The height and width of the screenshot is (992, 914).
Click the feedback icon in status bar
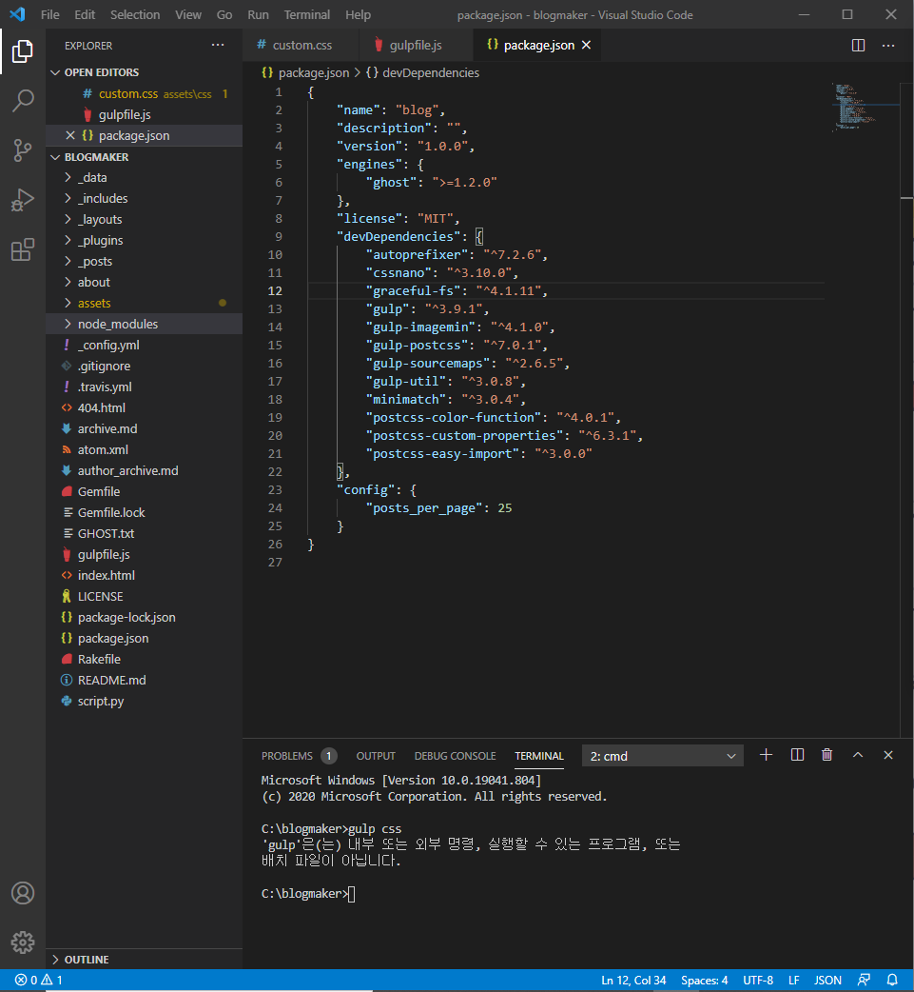click(864, 980)
